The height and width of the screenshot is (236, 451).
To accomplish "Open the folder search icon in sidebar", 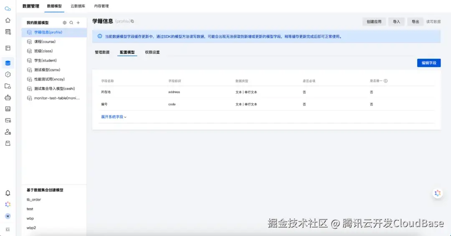I will tap(8, 86).
